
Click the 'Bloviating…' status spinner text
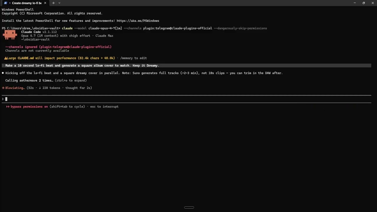[15, 88]
